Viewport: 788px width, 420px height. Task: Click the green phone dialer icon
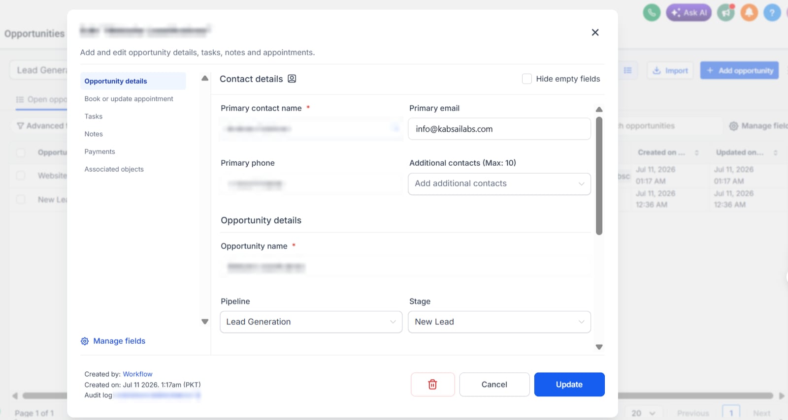[x=652, y=12]
